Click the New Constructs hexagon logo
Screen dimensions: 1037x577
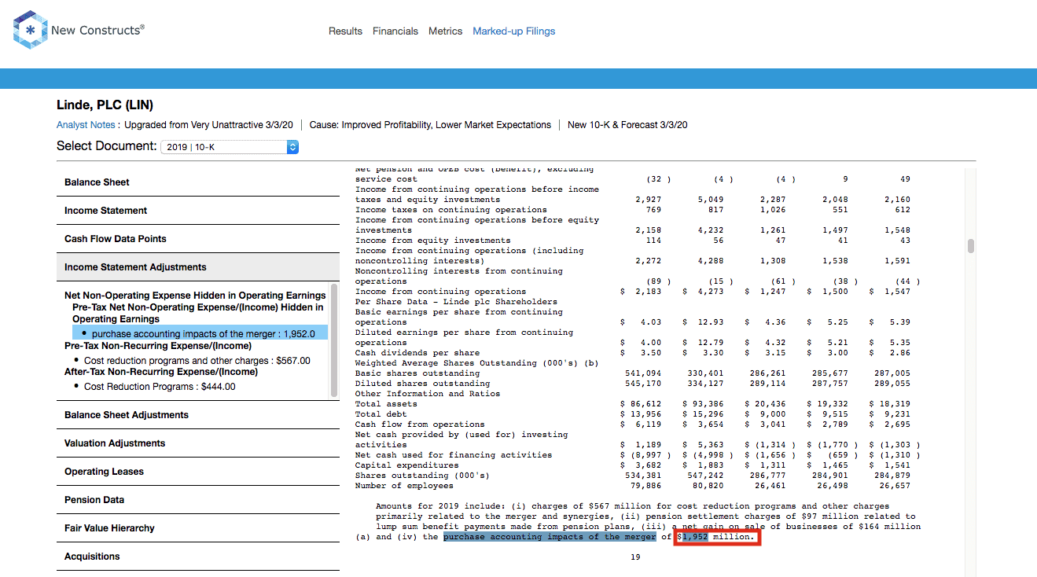tap(31, 30)
